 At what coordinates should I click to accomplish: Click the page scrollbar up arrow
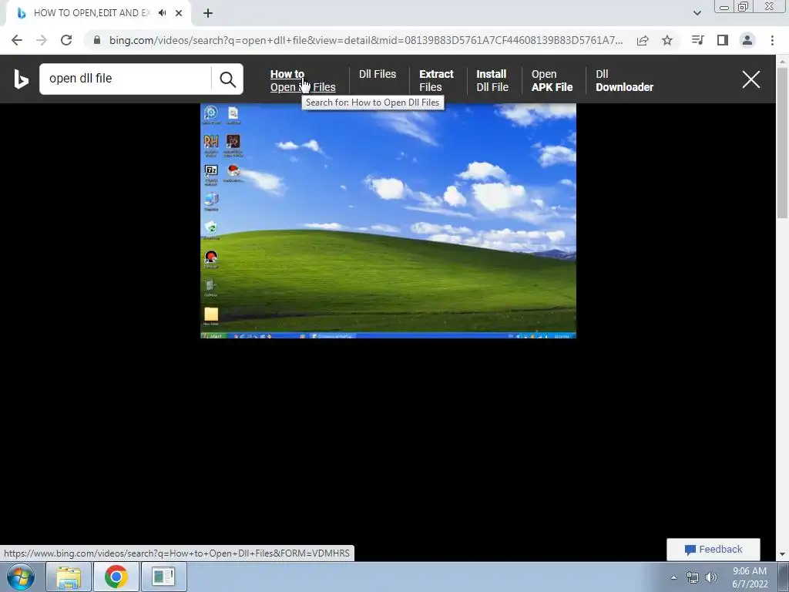tap(783, 60)
